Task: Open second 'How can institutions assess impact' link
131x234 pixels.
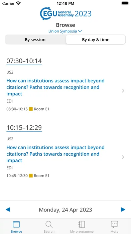Action: [55, 154]
